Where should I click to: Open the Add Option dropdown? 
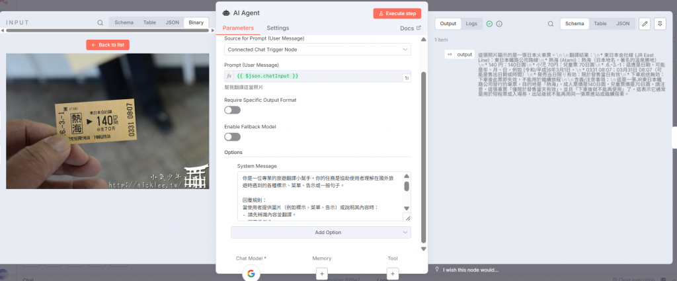pos(321,232)
